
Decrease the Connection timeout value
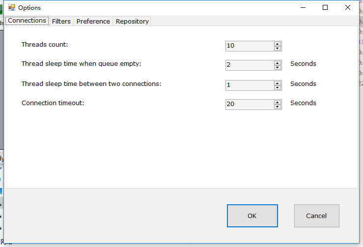[278, 107]
